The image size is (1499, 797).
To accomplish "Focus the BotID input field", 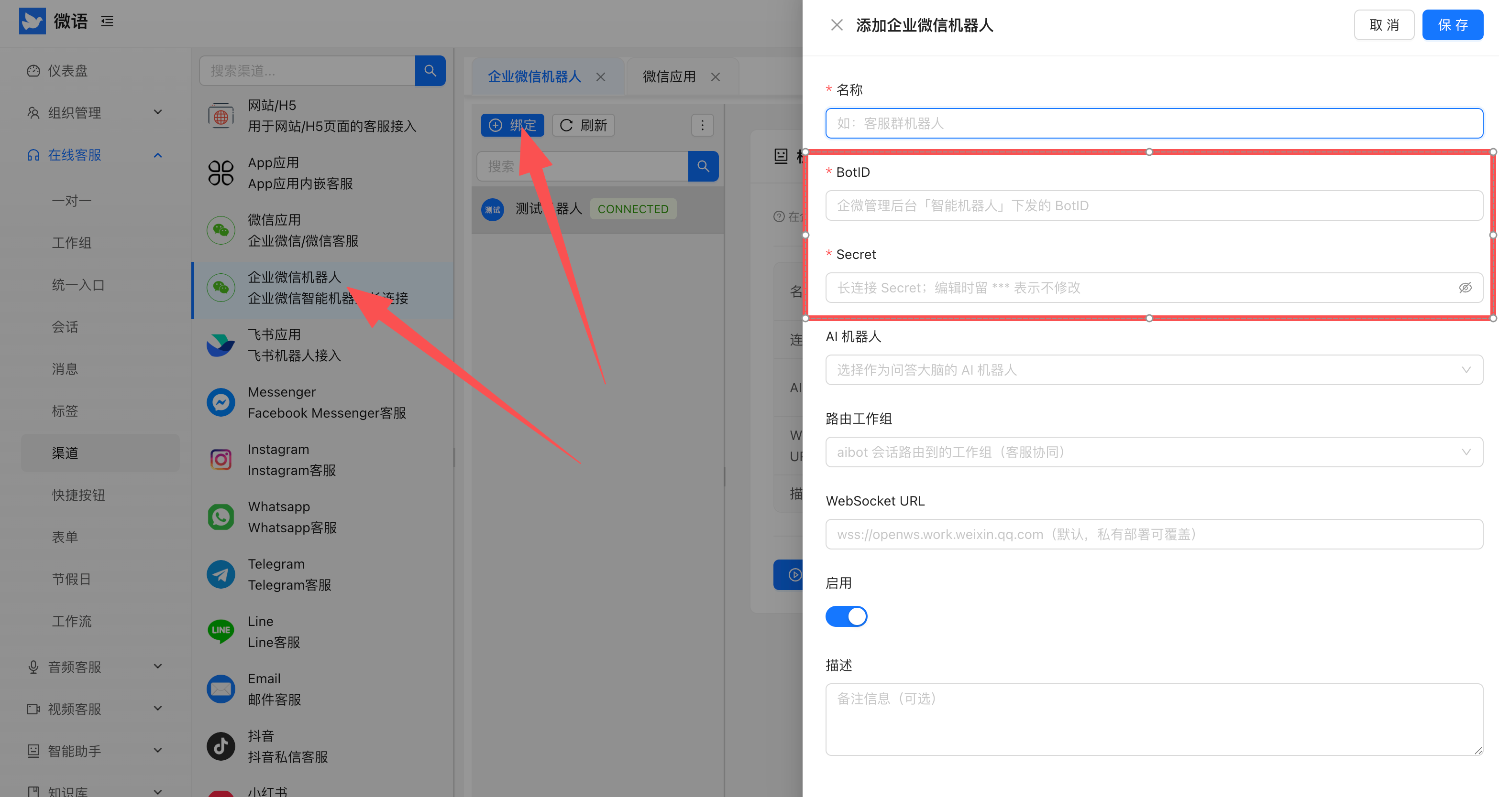I will coord(1154,206).
